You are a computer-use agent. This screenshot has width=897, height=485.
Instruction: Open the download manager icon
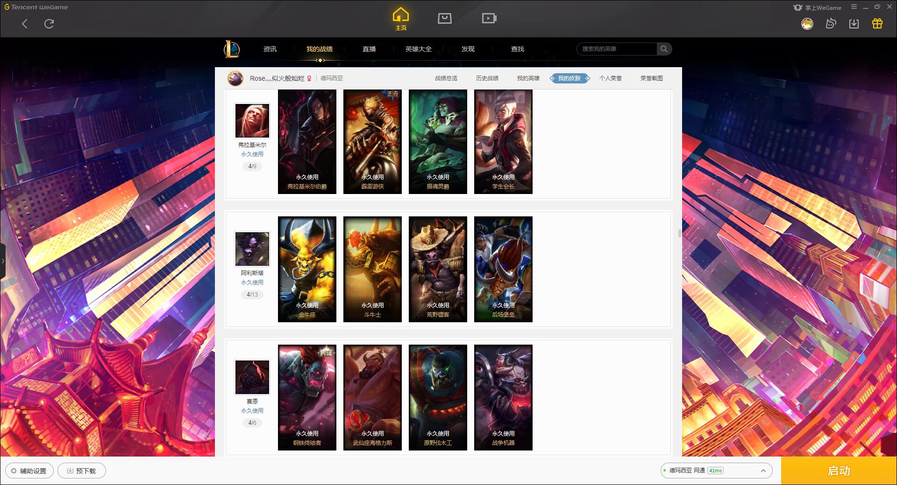tap(854, 23)
